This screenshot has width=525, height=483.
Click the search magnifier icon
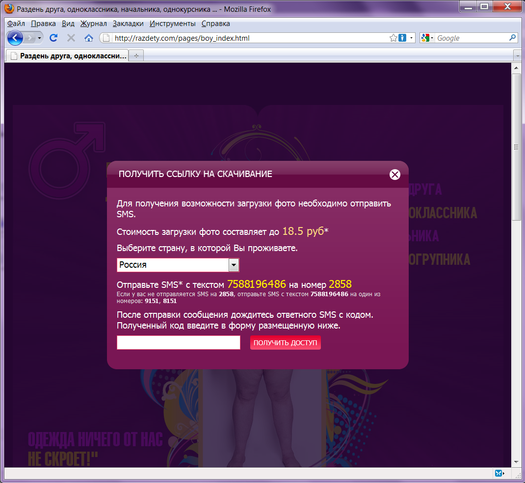[512, 38]
